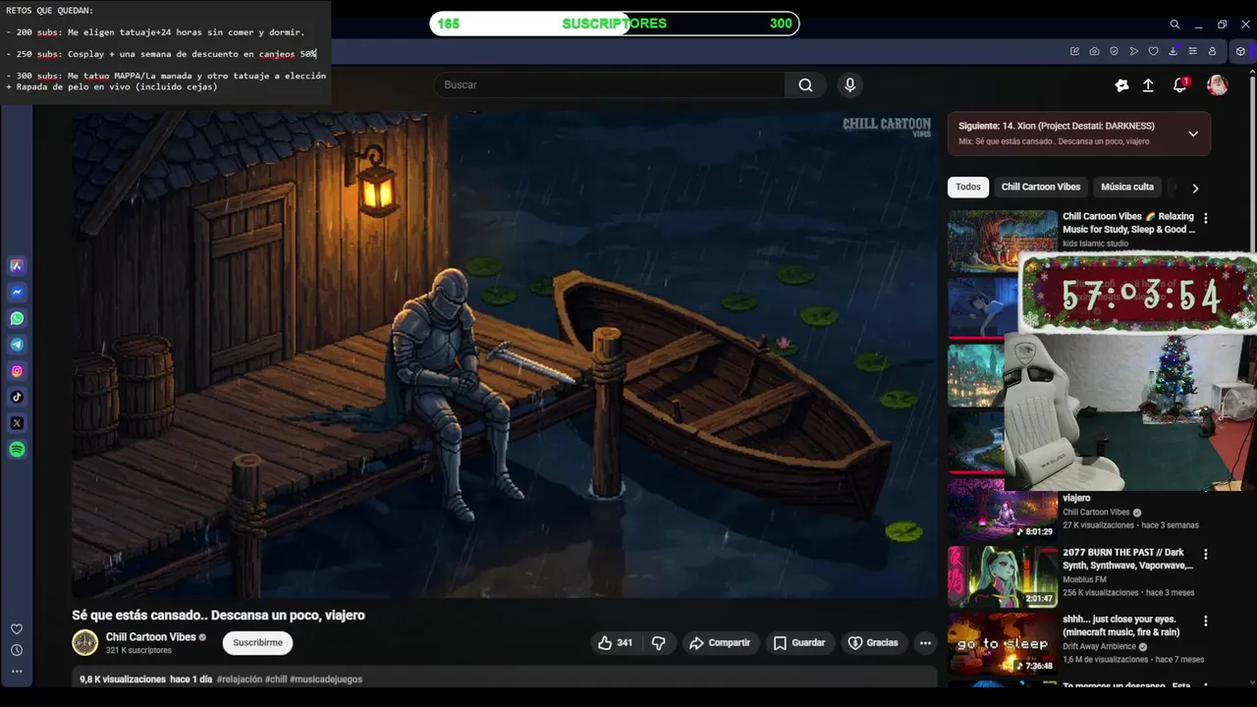
Task: Click the #chill hashtag
Action: click(276, 680)
